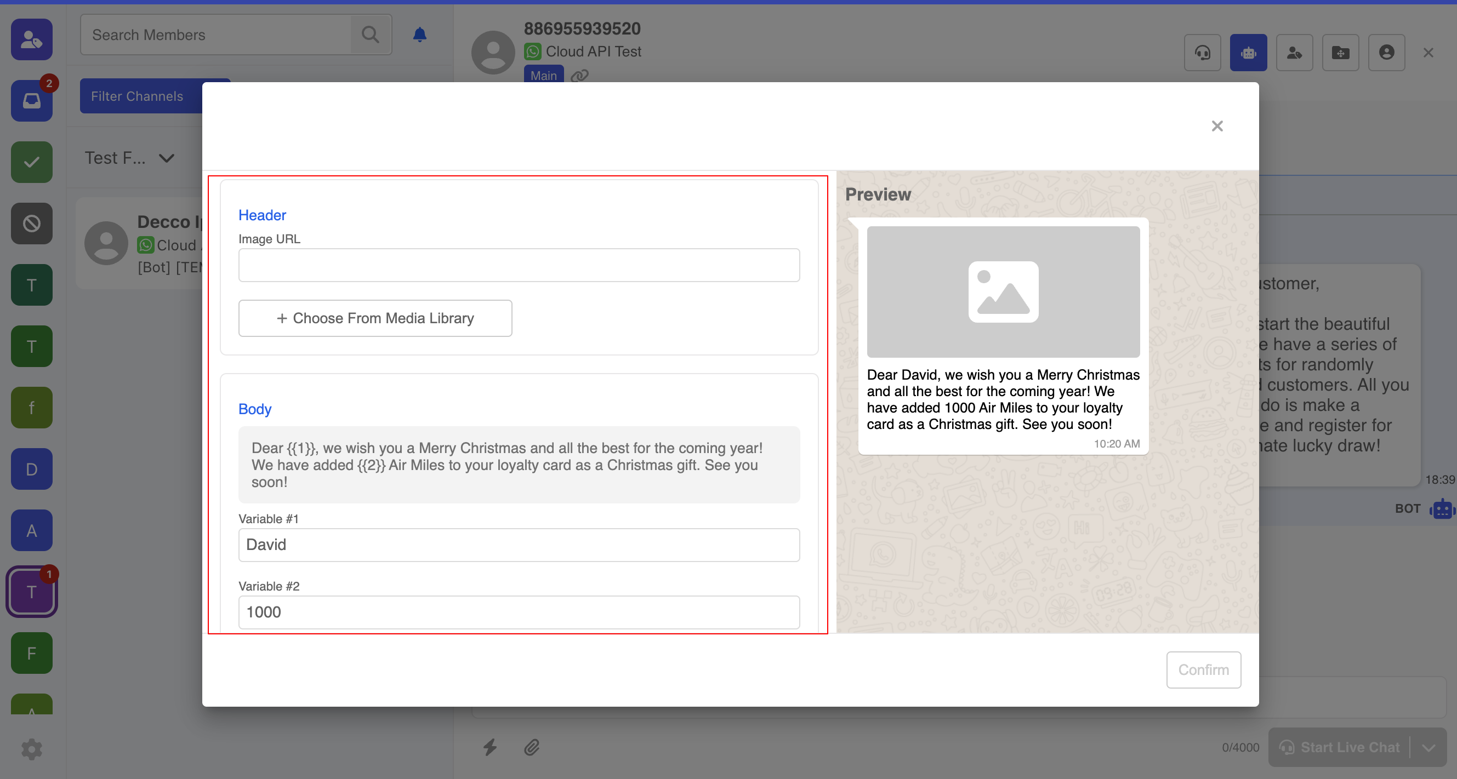Select the bot robot icon button
The image size is (1457, 779).
tap(1248, 53)
